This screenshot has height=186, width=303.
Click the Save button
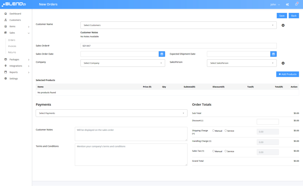coord(282,16)
